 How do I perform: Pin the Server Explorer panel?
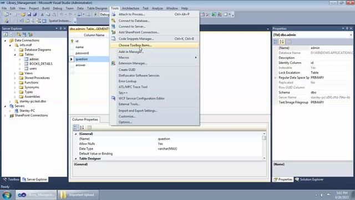60,28
